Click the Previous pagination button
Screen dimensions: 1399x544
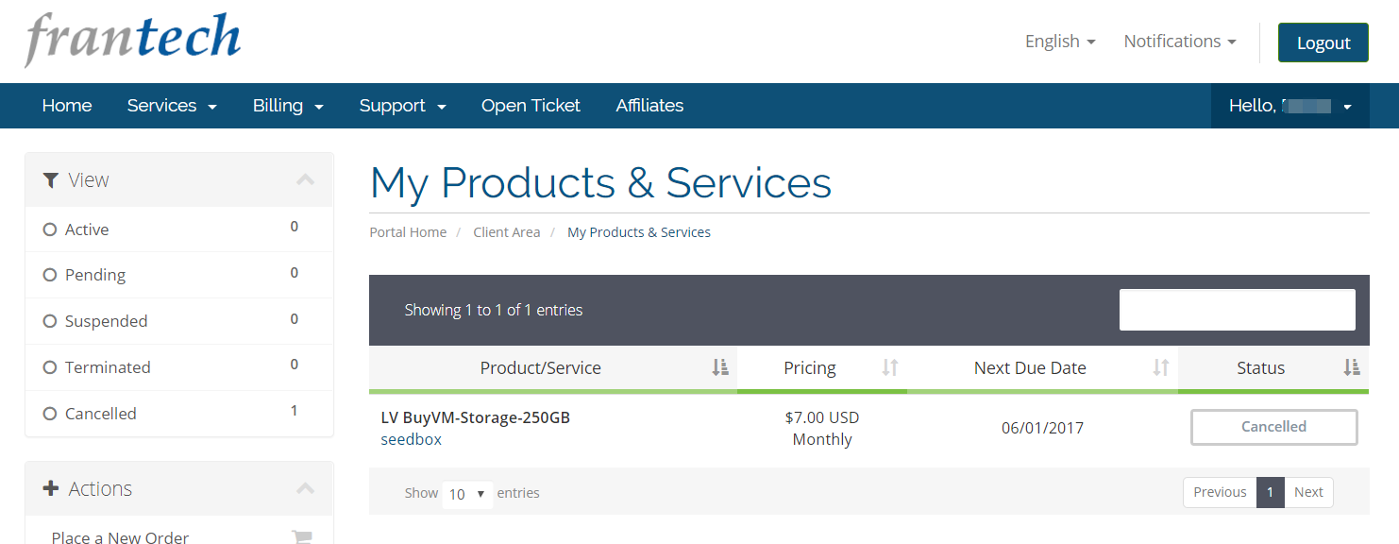1220,492
